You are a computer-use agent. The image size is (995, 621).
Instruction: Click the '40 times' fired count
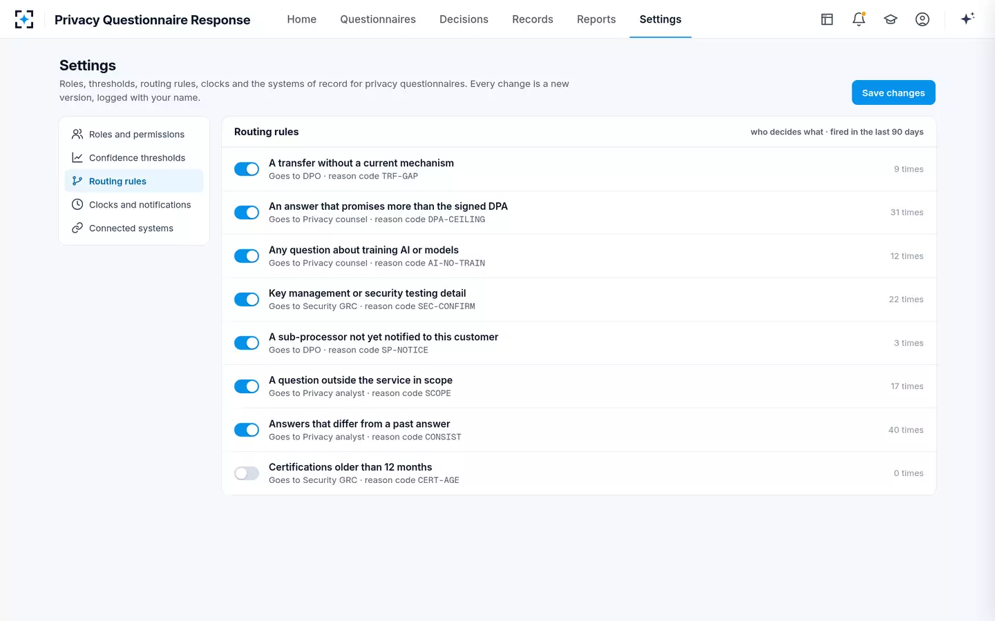906,430
